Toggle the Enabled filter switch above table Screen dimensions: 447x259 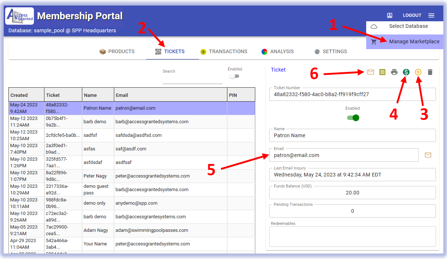234,76
